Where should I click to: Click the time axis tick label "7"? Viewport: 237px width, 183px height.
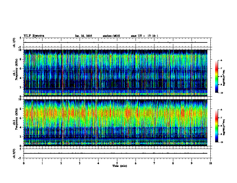[154, 163]
